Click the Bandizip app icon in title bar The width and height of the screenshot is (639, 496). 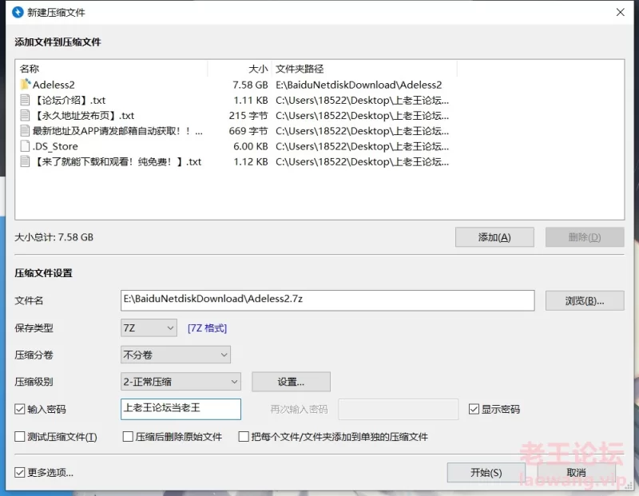click(18, 12)
